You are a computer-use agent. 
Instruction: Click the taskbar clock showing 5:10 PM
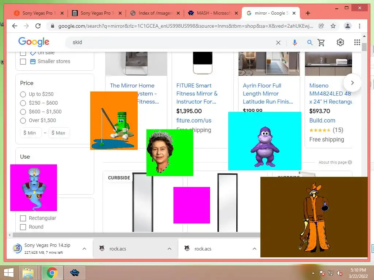[358, 273]
